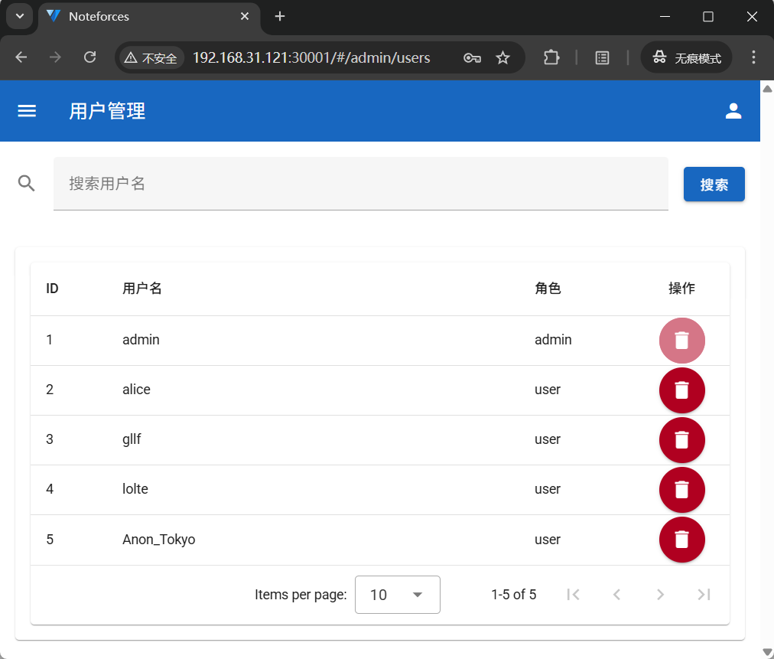Click the 不安全 site security warning
Image resolution: width=774 pixels, height=659 pixels.
pyautogui.click(x=151, y=58)
